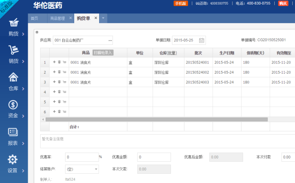Image resolution: width=295 pixels, height=183 pixels.
Task: Click the small grid settings gear icon
Action: point(37,32)
